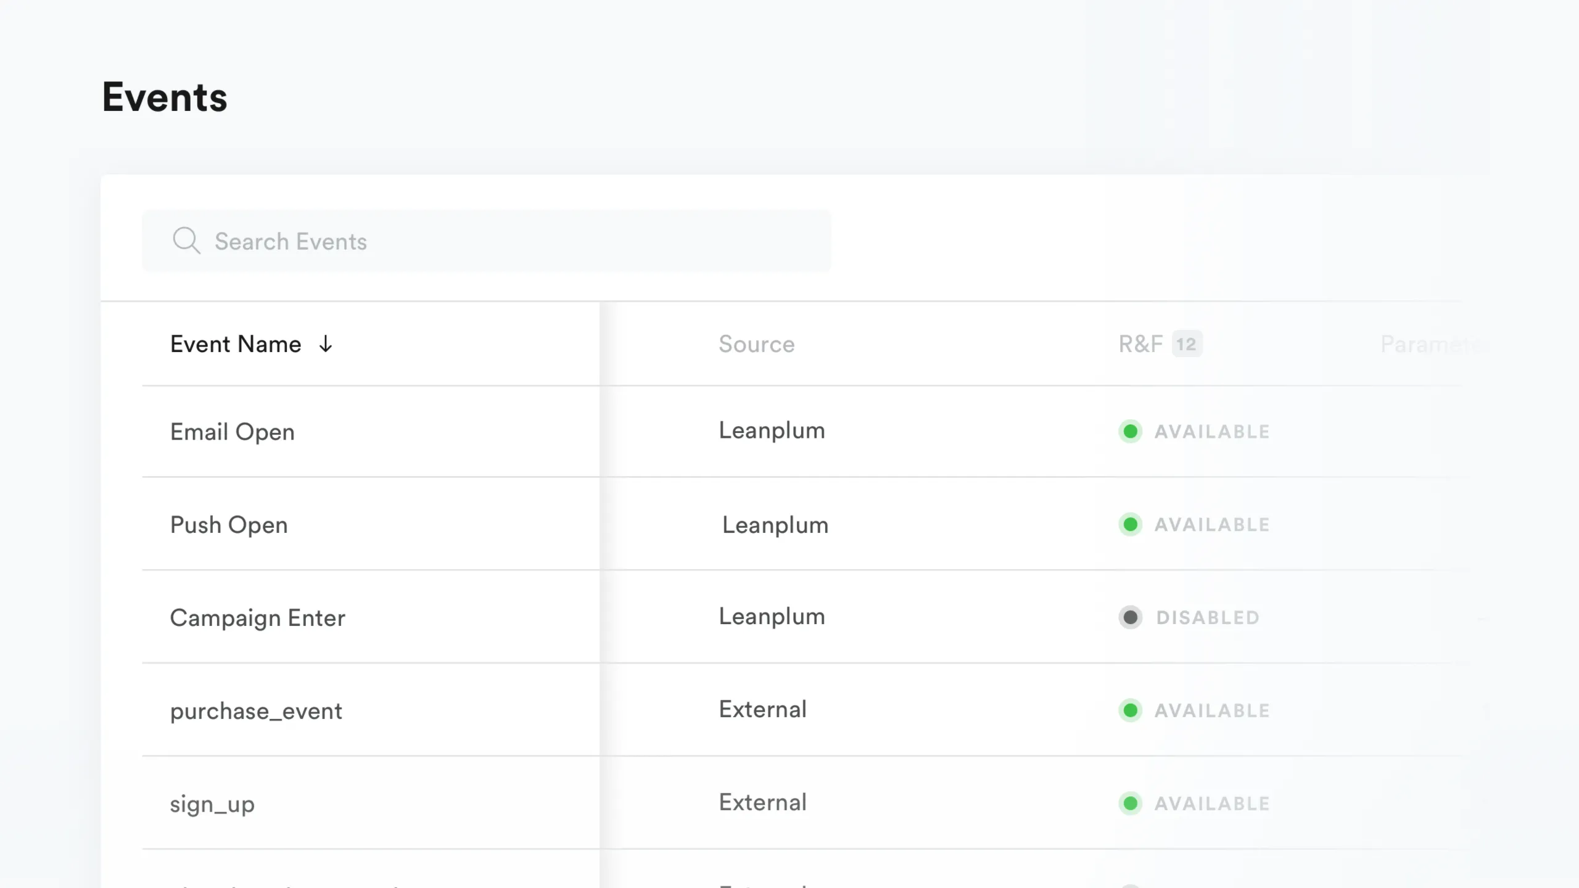Viewport: 1579px width, 888px height.
Task: Click the Event Name sort arrow
Action: pyautogui.click(x=326, y=344)
